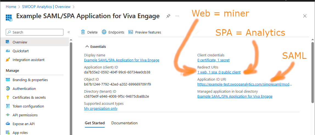This screenshot has height=135, width=315.
Task: Select the Get Started tab
Action: (95, 123)
